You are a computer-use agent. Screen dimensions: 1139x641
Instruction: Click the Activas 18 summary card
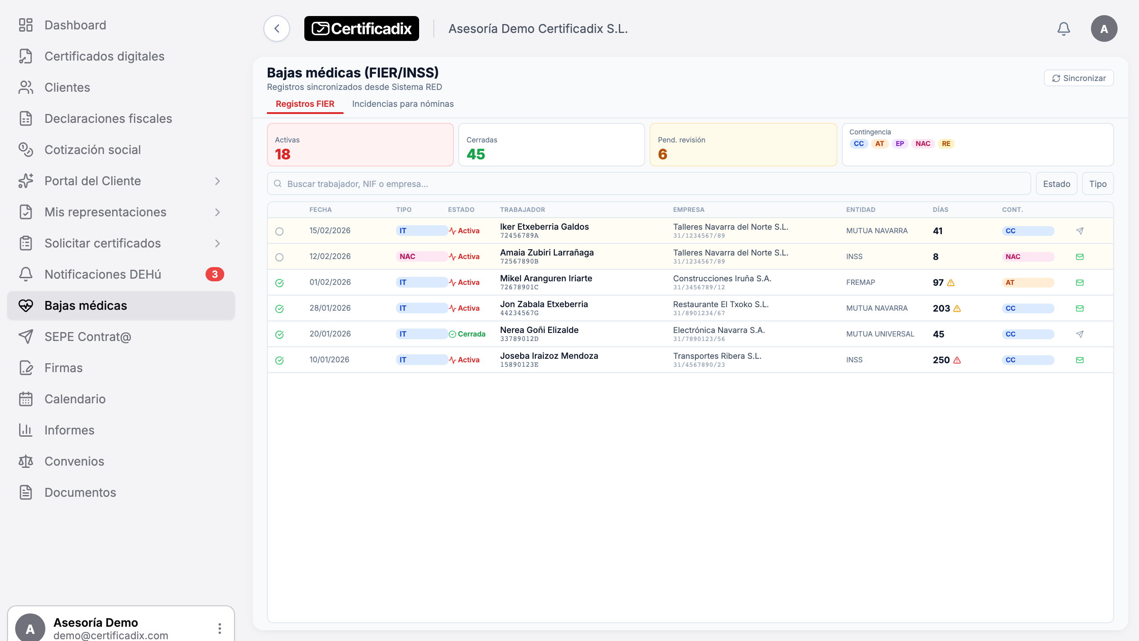(x=360, y=145)
